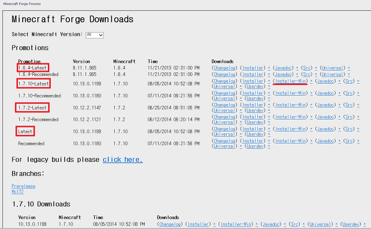Viewport: 371px width, 229px height.
Task: Download Universal for 1.7.2-Latest
Action: click(x=224, y=111)
